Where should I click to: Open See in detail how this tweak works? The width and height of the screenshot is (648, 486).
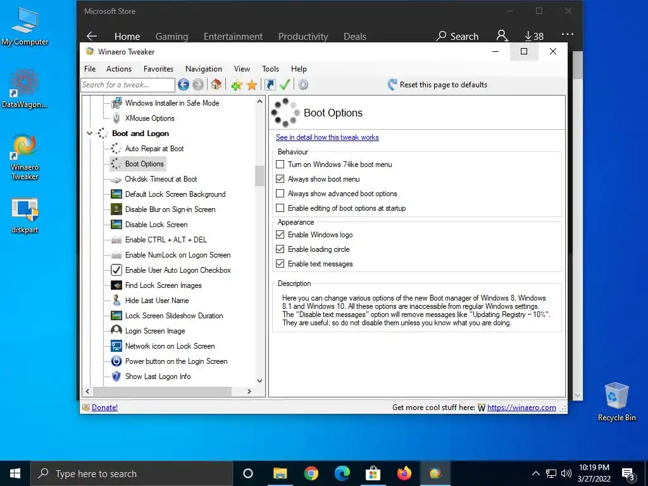[327, 137]
